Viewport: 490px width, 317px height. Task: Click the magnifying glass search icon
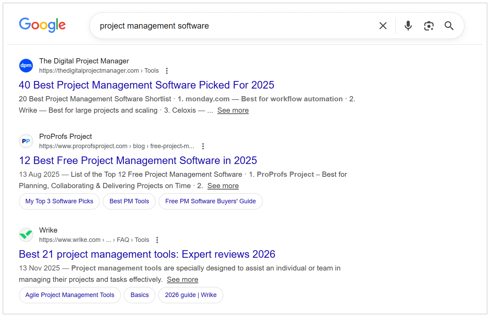(449, 25)
